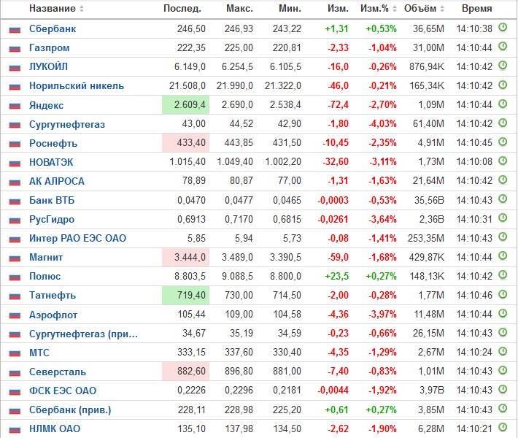Viewport: 518px width, 438px height.
Task: Click the clock icon in the Сбербанк row
Action: click(503, 27)
